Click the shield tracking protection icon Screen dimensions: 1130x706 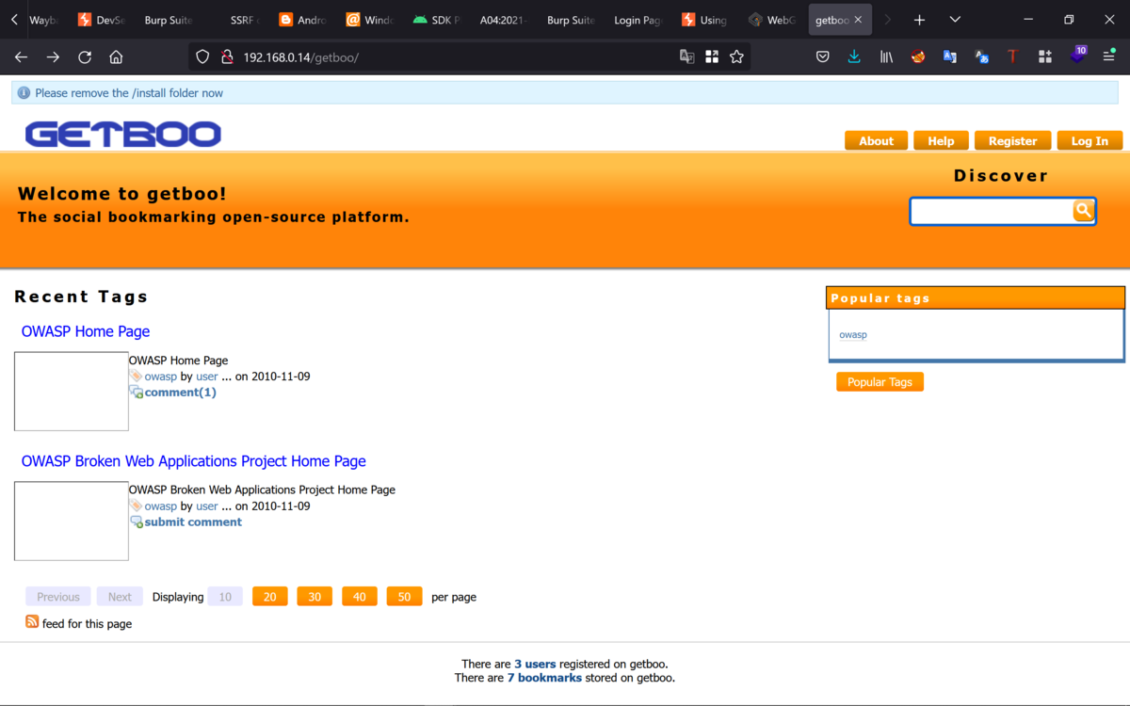coord(202,57)
